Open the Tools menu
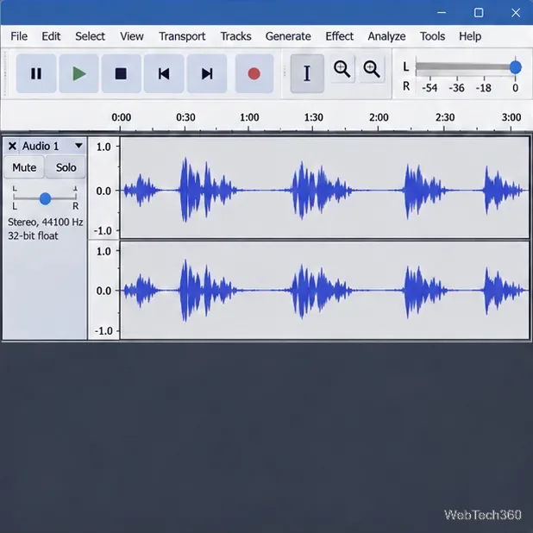This screenshot has height=533, width=533. 432,36
